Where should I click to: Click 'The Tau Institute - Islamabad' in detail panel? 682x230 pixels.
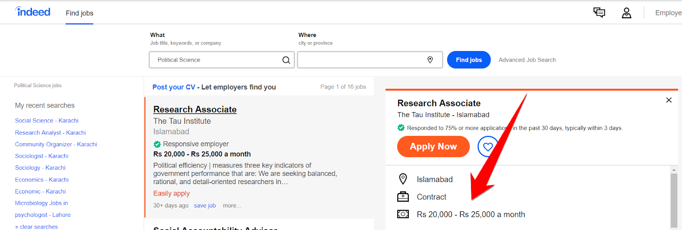tap(443, 115)
